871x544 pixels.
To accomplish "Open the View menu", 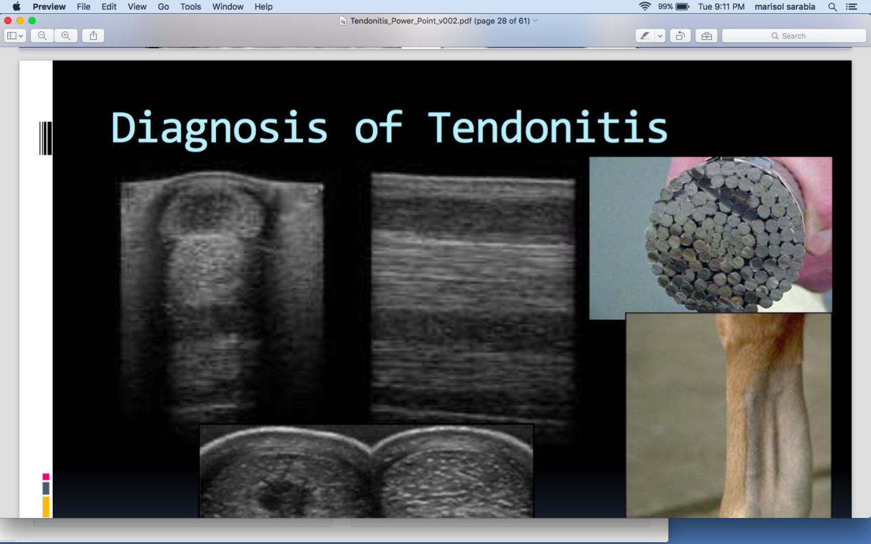I will pos(137,7).
